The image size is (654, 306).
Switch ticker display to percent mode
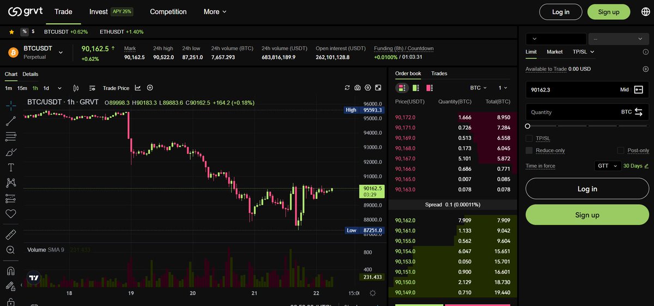pos(24,32)
